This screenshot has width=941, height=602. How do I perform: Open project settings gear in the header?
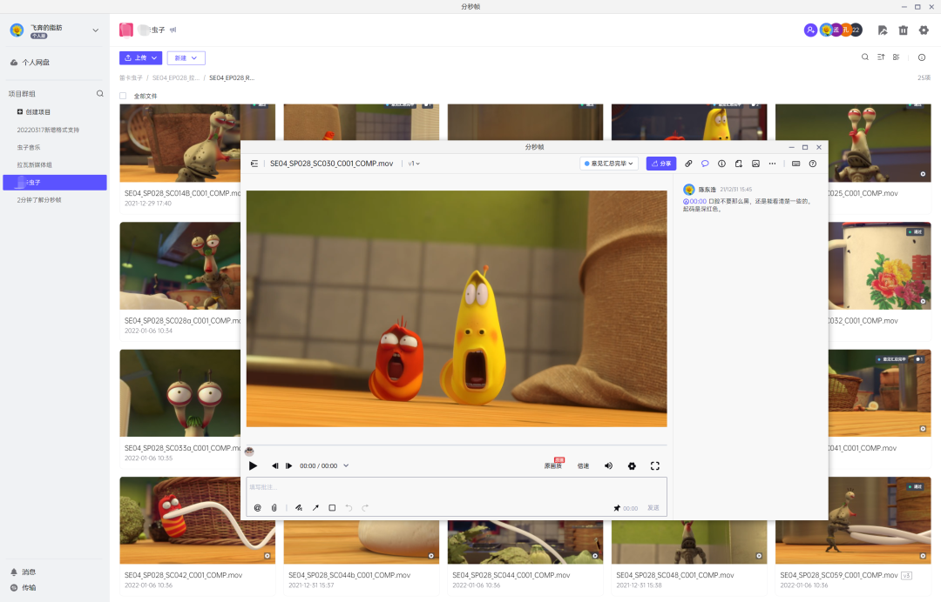(x=923, y=30)
